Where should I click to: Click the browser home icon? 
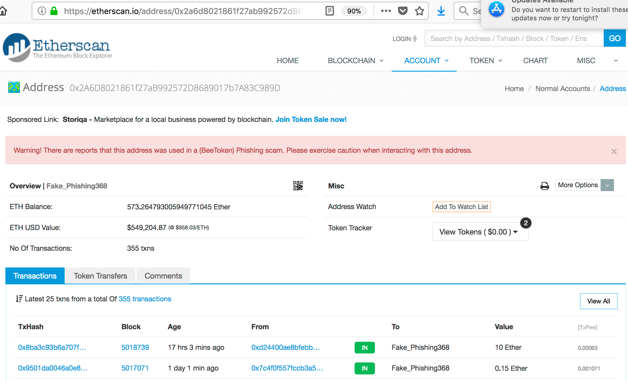tap(3, 11)
